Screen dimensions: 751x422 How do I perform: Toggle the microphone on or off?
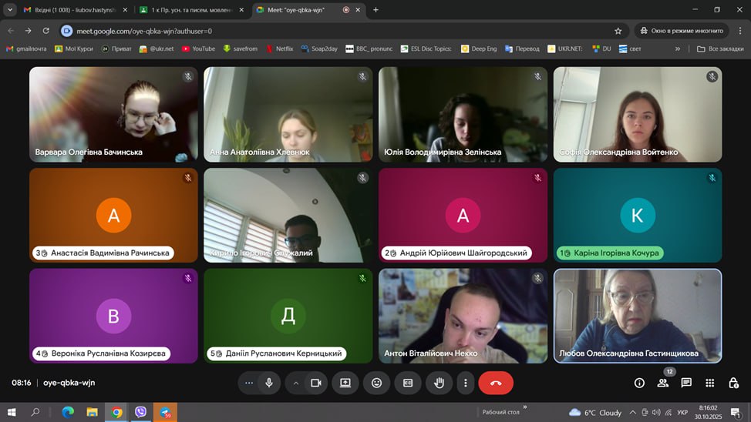[x=269, y=383]
